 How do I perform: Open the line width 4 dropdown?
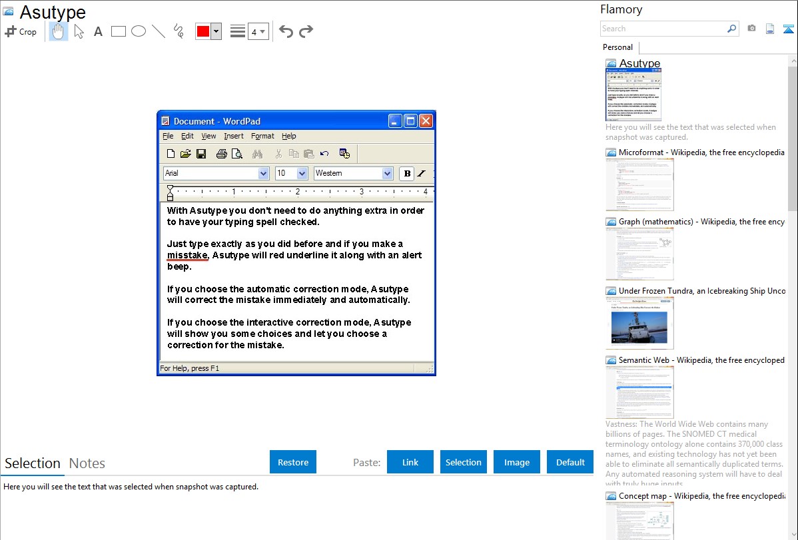[x=258, y=31]
